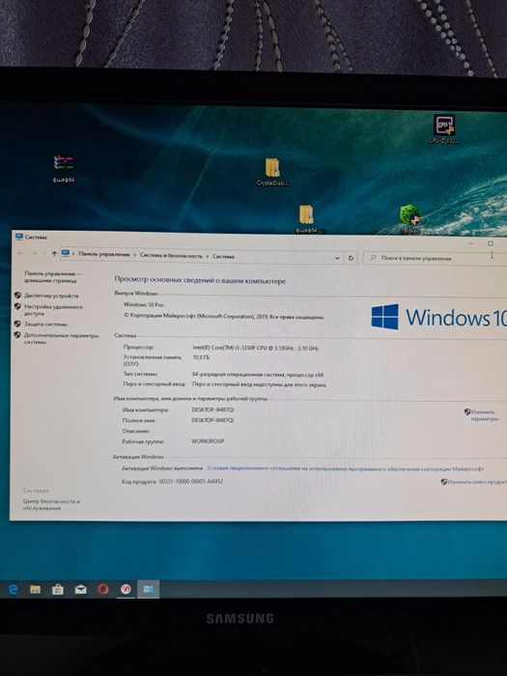Expand the chevron before Панель управления breadcrumb

(x=73, y=254)
